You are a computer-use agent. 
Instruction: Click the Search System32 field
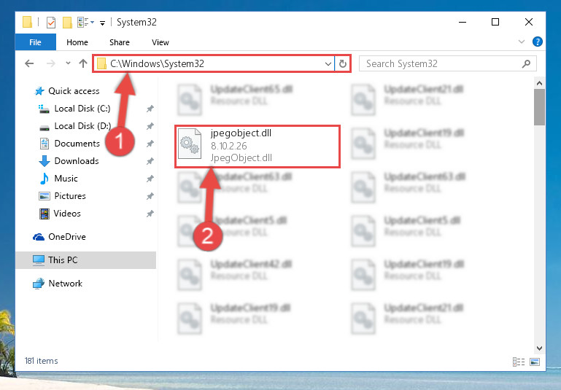[x=448, y=63]
